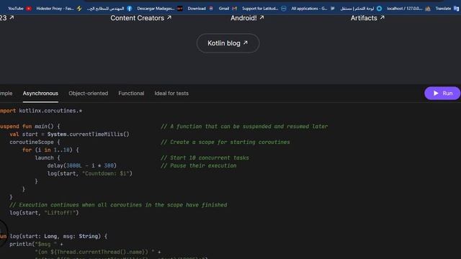461x259 pixels.
Task: Click comment 'Create a scope for starting coroutines'
Action: click(x=225, y=142)
